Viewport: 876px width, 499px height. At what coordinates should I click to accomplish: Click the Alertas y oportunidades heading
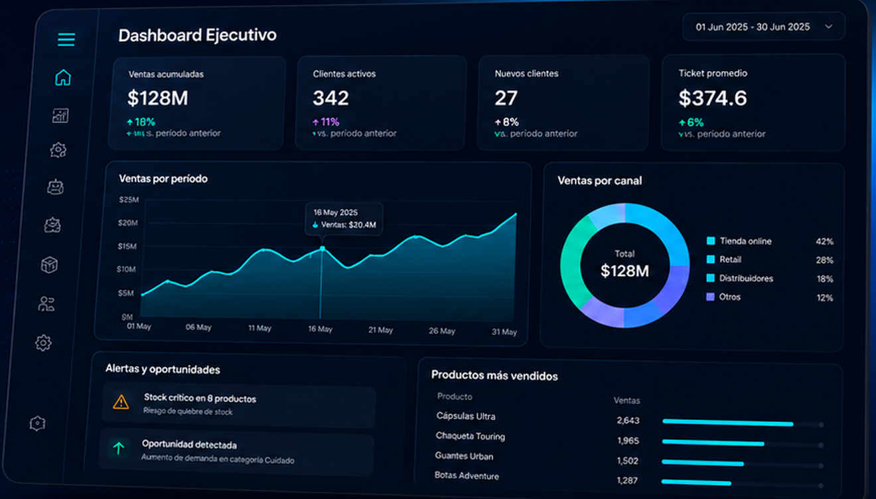[163, 369]
